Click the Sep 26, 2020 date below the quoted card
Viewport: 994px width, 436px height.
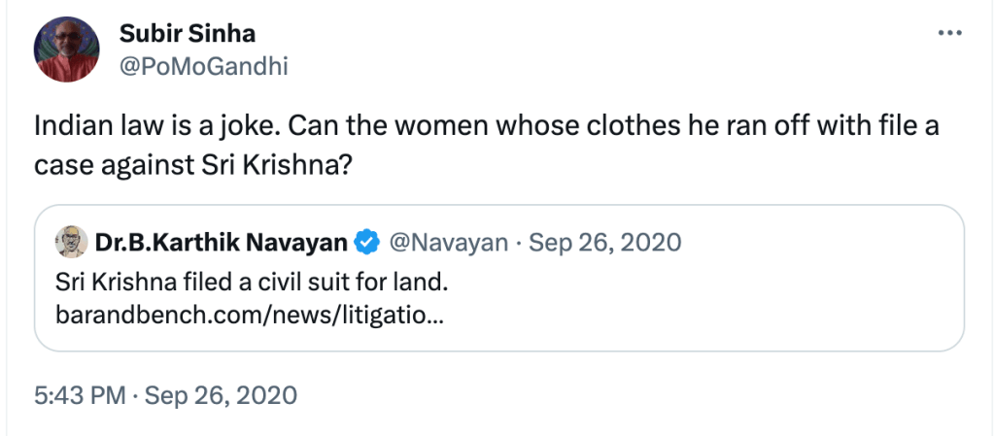[x=221, y=395]
